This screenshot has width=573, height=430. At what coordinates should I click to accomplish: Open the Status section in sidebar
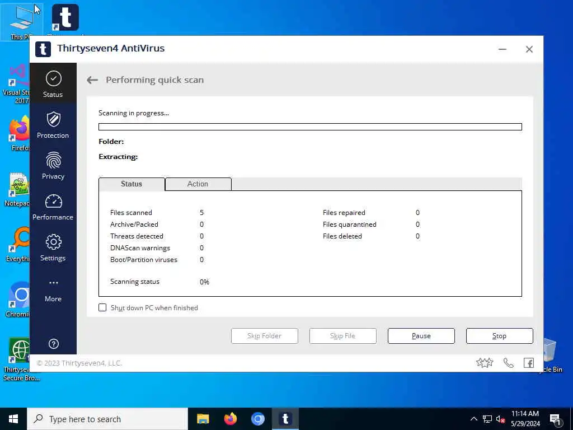(53, 84)
